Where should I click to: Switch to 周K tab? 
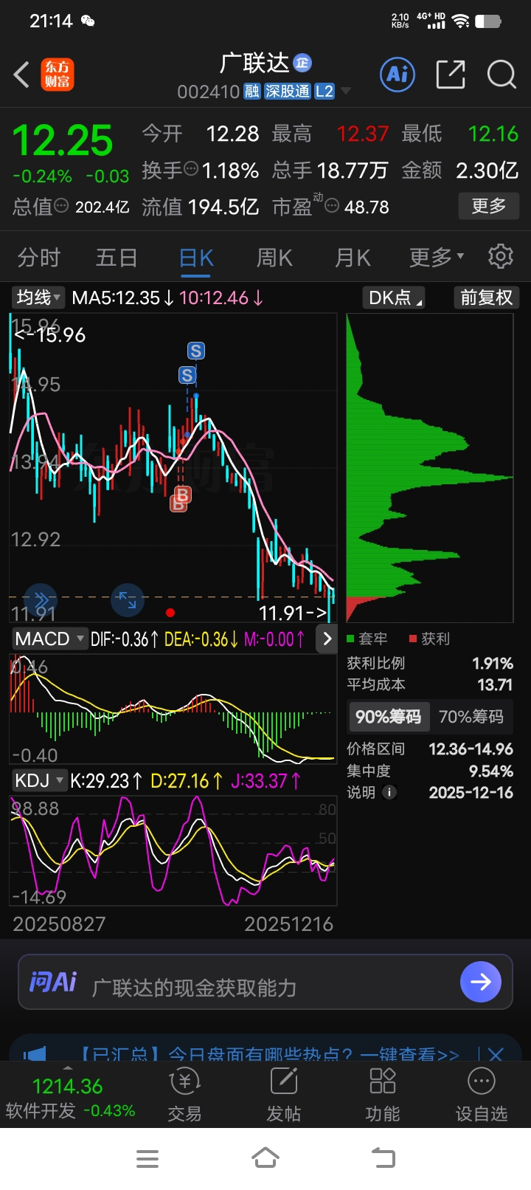coord(274,257)
